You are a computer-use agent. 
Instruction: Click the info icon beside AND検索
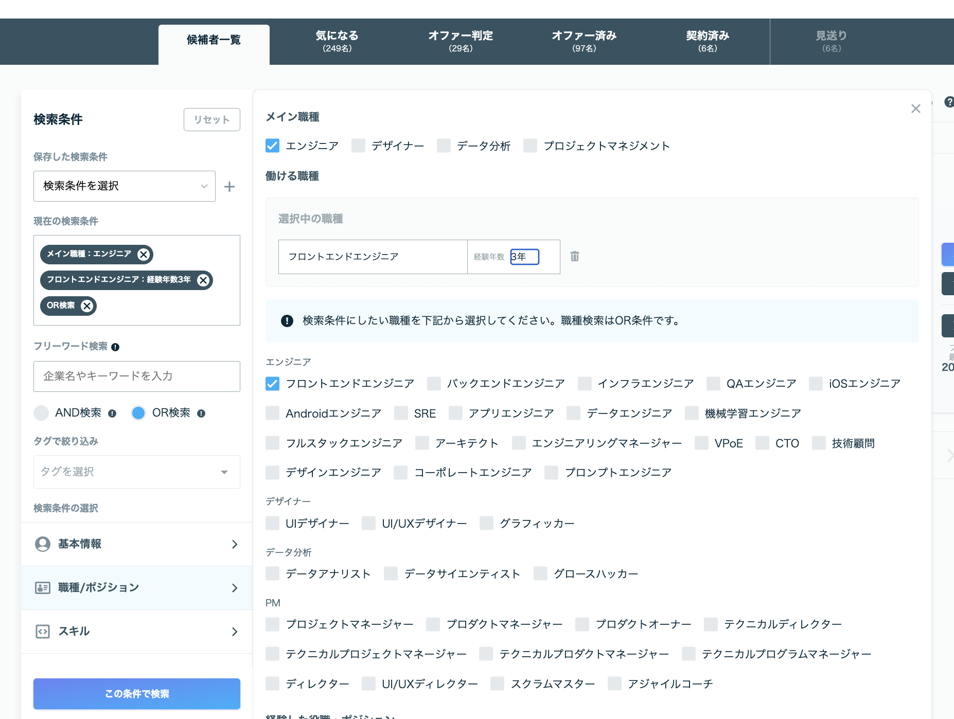pyautogui.click(x=112, y=414)
